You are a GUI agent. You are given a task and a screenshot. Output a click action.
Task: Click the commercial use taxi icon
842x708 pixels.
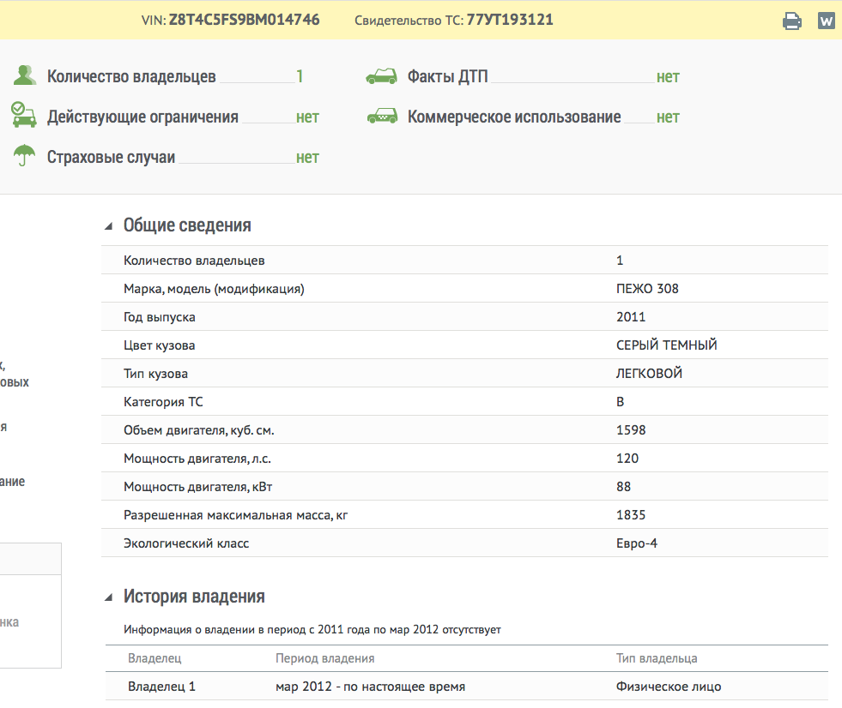click(381, 117)
